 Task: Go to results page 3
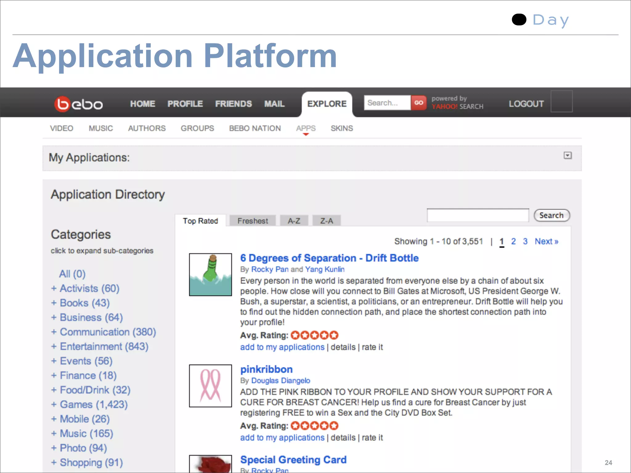pyautogui.click(x=525, y=241)
